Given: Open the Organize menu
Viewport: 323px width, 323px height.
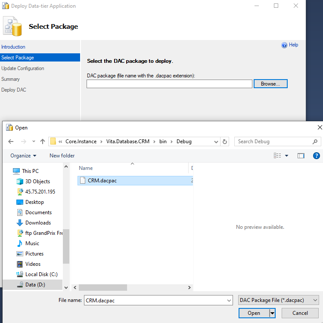Looking at the screenshot, I should click(x=23, y=156).
